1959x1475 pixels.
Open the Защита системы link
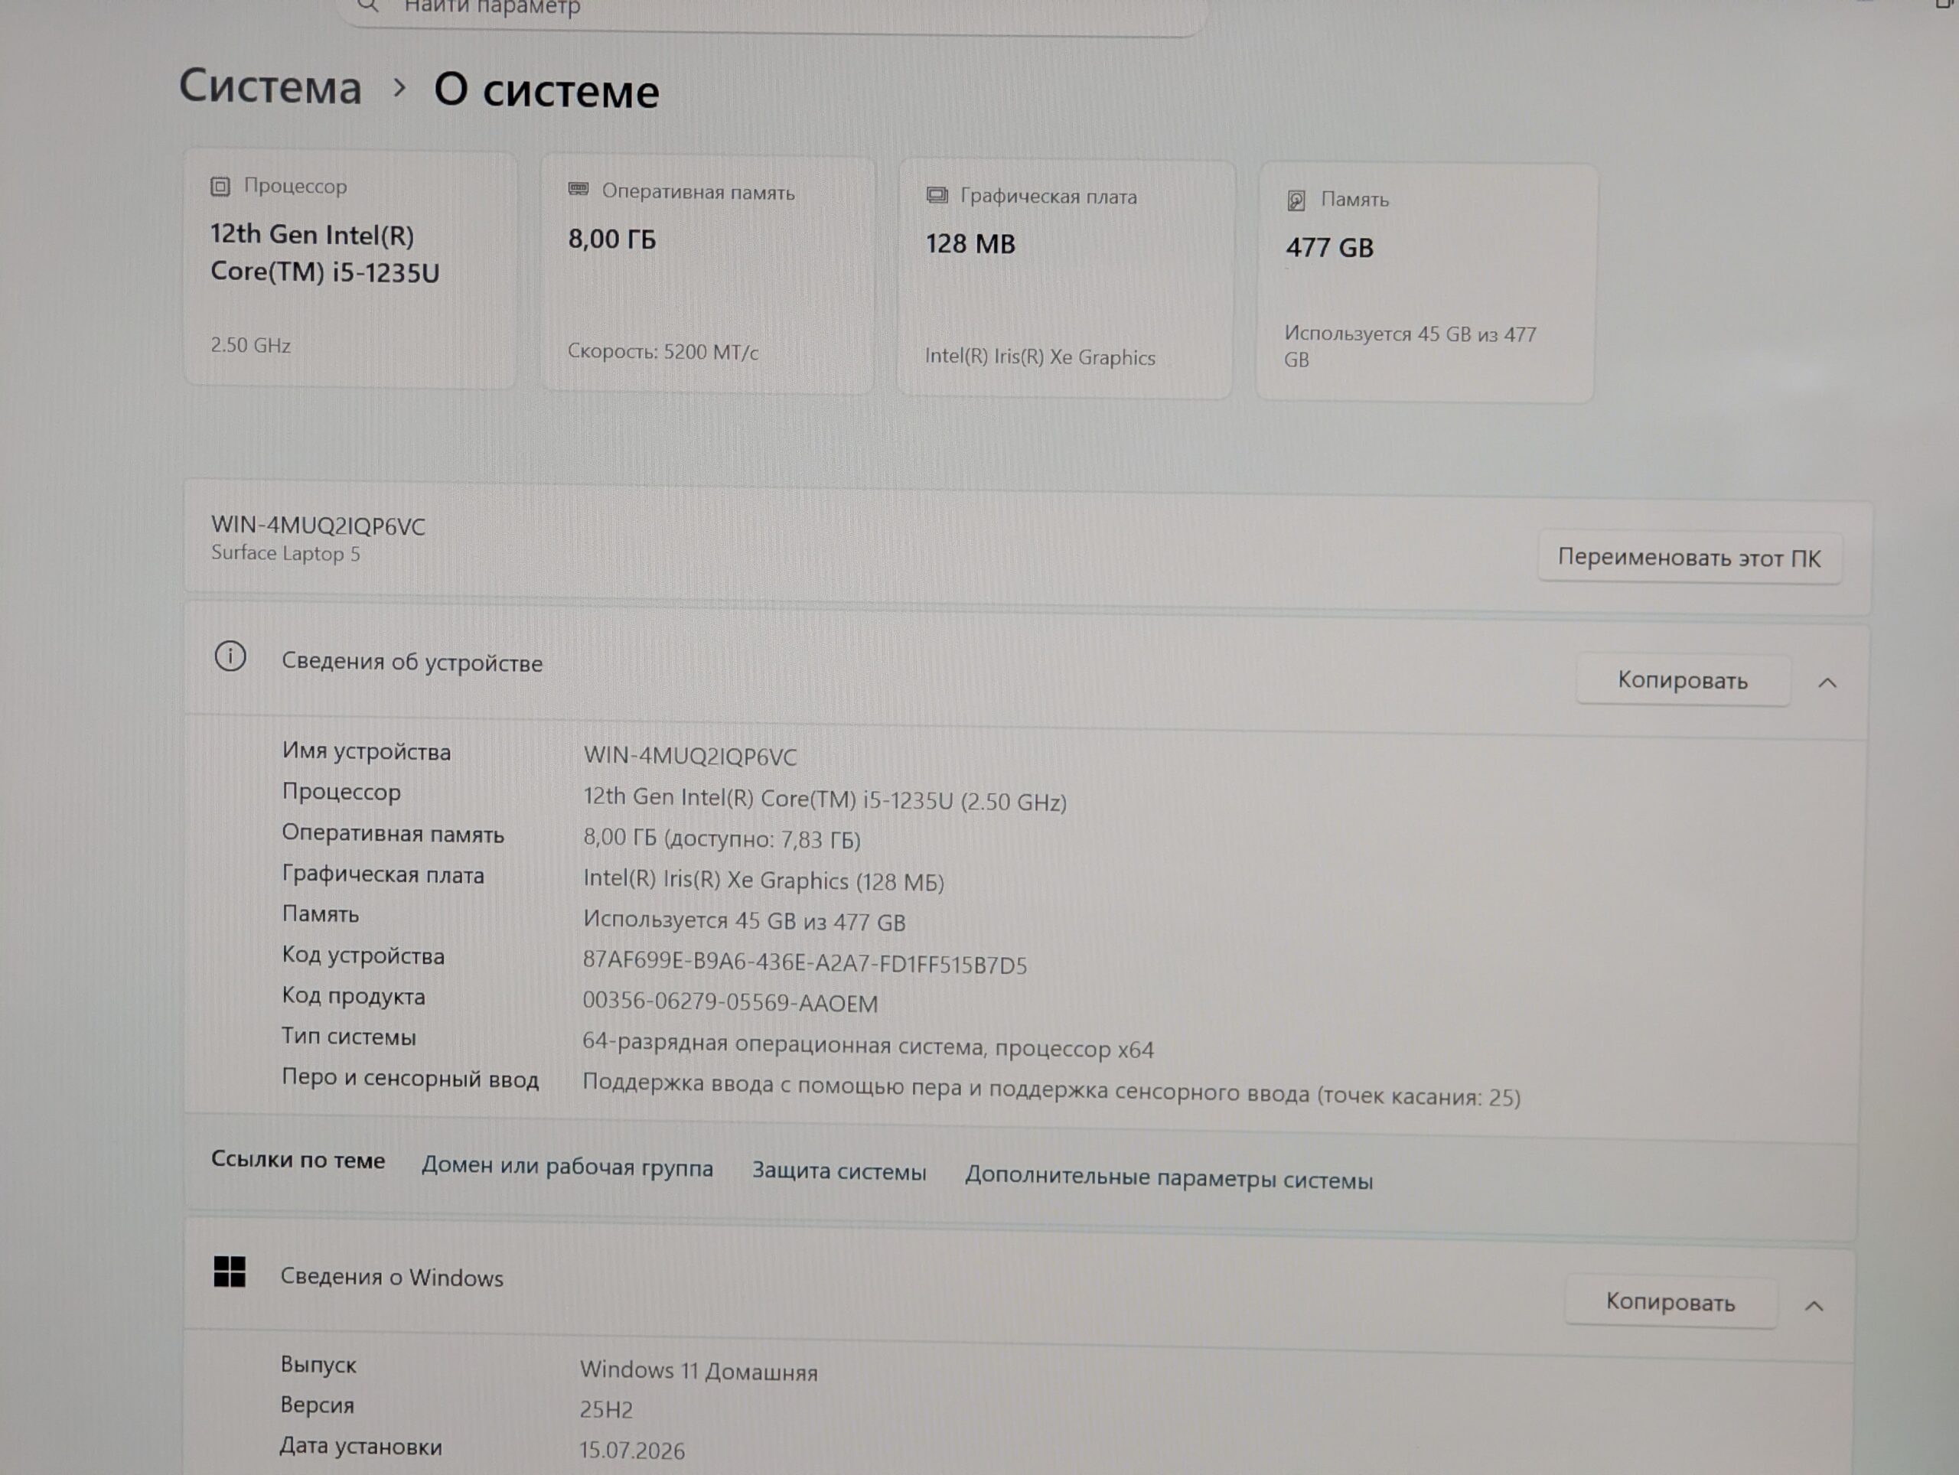[839, 1171]
